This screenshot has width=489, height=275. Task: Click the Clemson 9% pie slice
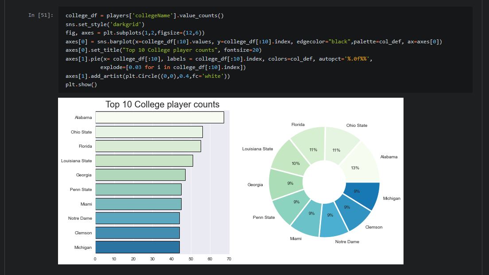tap(353, 212)
